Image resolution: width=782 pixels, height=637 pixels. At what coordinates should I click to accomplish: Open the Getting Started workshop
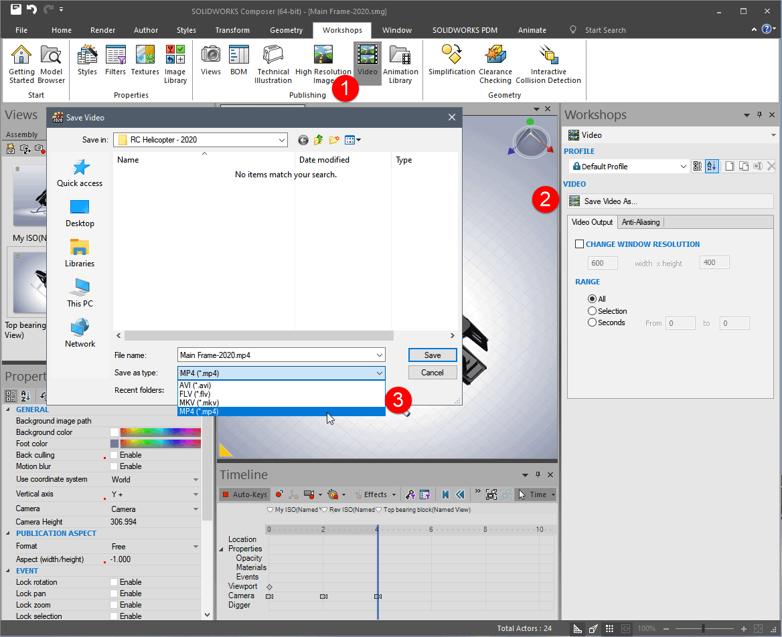coord(21,64)
